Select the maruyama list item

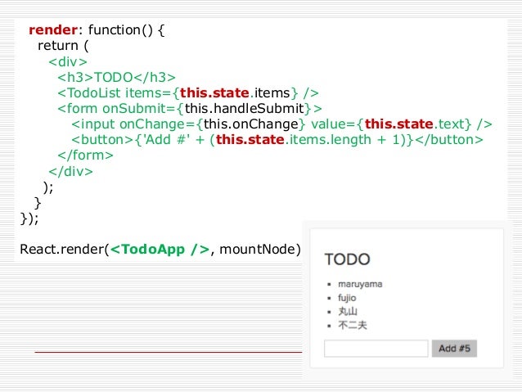360,284
